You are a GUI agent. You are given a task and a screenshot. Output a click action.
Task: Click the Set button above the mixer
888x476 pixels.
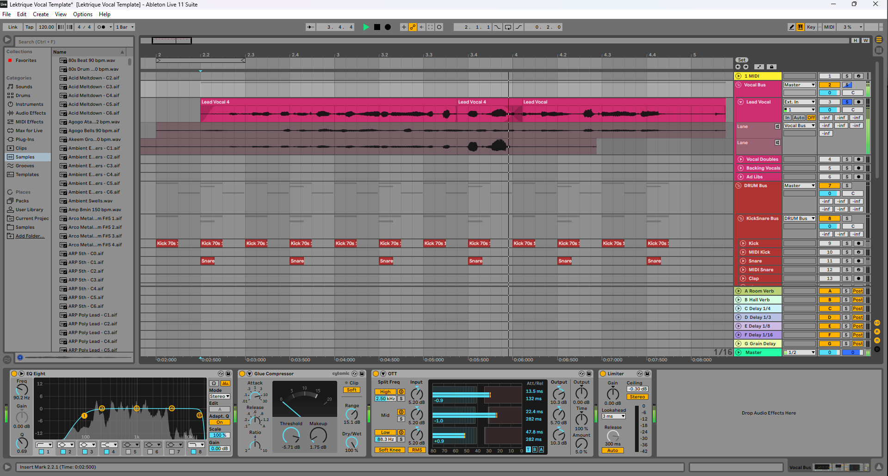(741, 60)
